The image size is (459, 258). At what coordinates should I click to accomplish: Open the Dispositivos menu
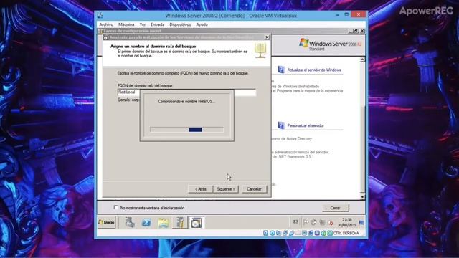[180, 24]
